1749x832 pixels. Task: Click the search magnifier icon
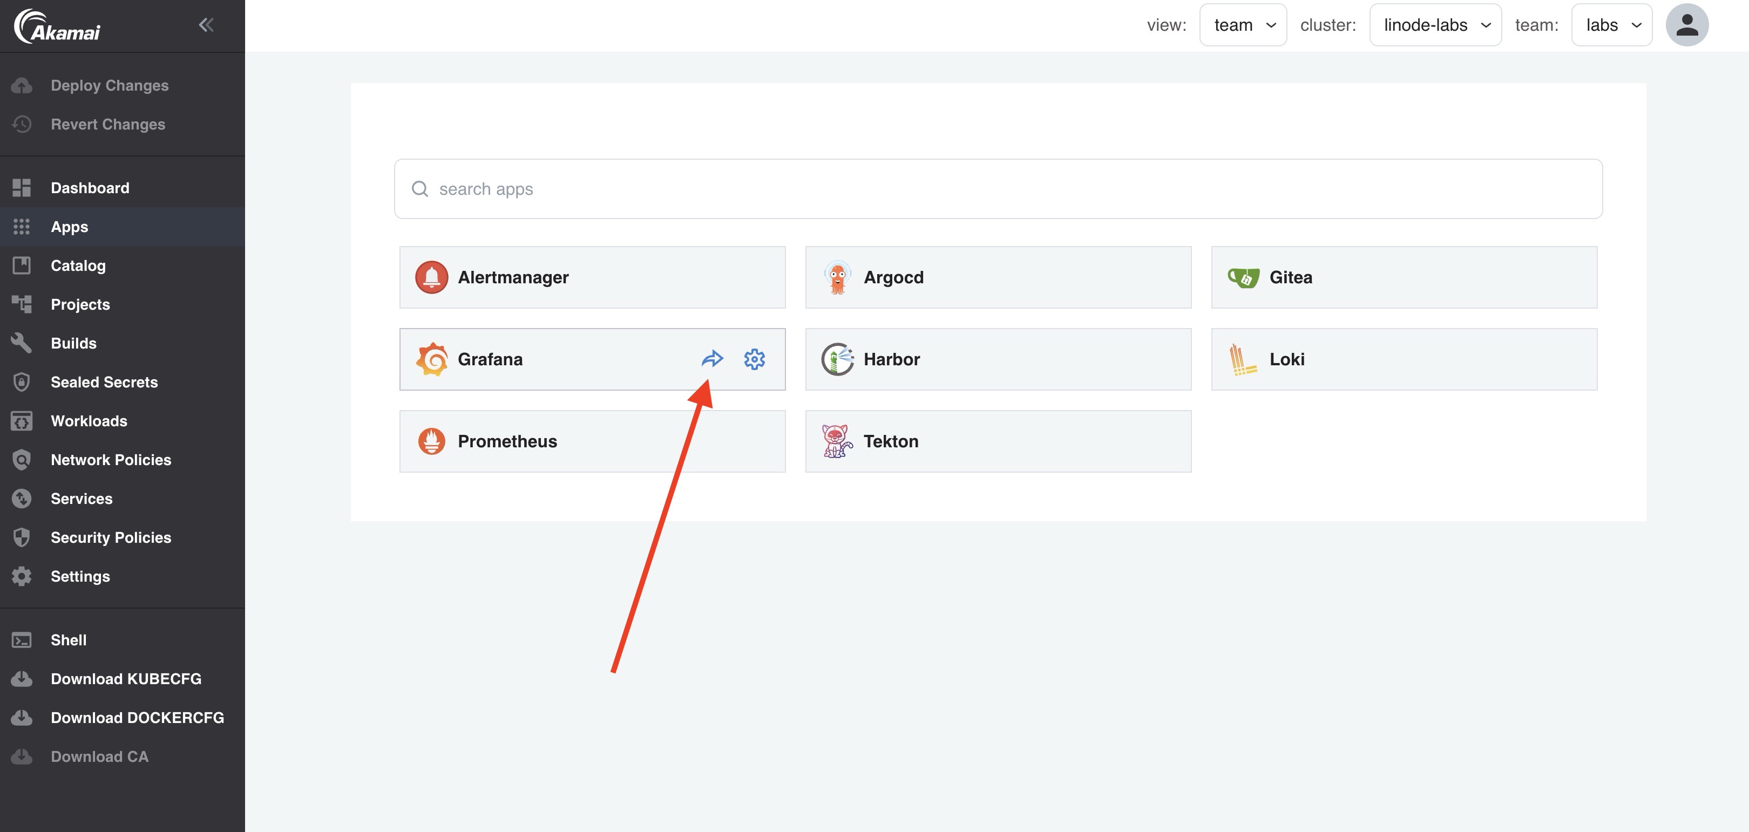(x=421, y=189)
